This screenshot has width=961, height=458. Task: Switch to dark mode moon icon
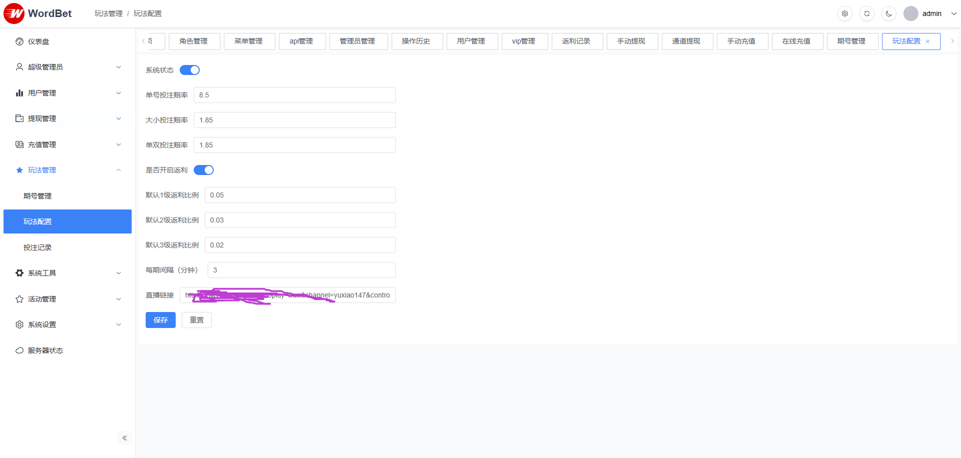(x=889, y=13)
